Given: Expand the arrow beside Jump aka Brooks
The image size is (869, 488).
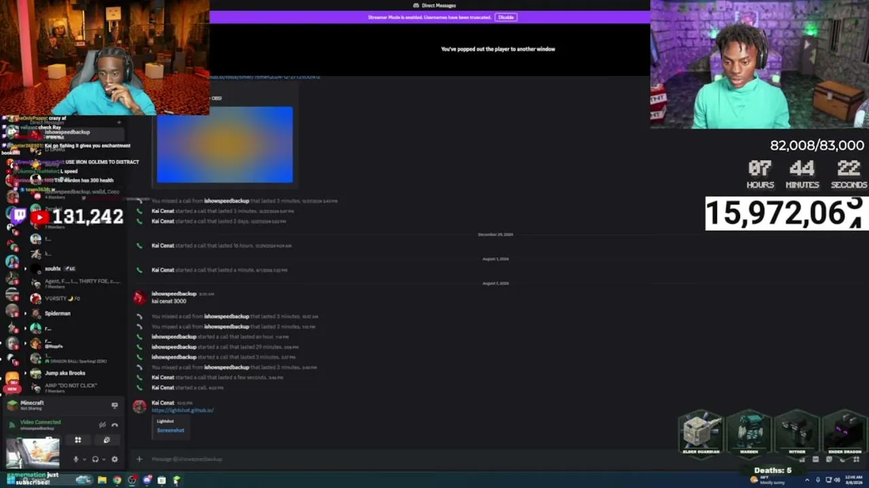Looking at the screenshot, I should click(x=26, y=373).
